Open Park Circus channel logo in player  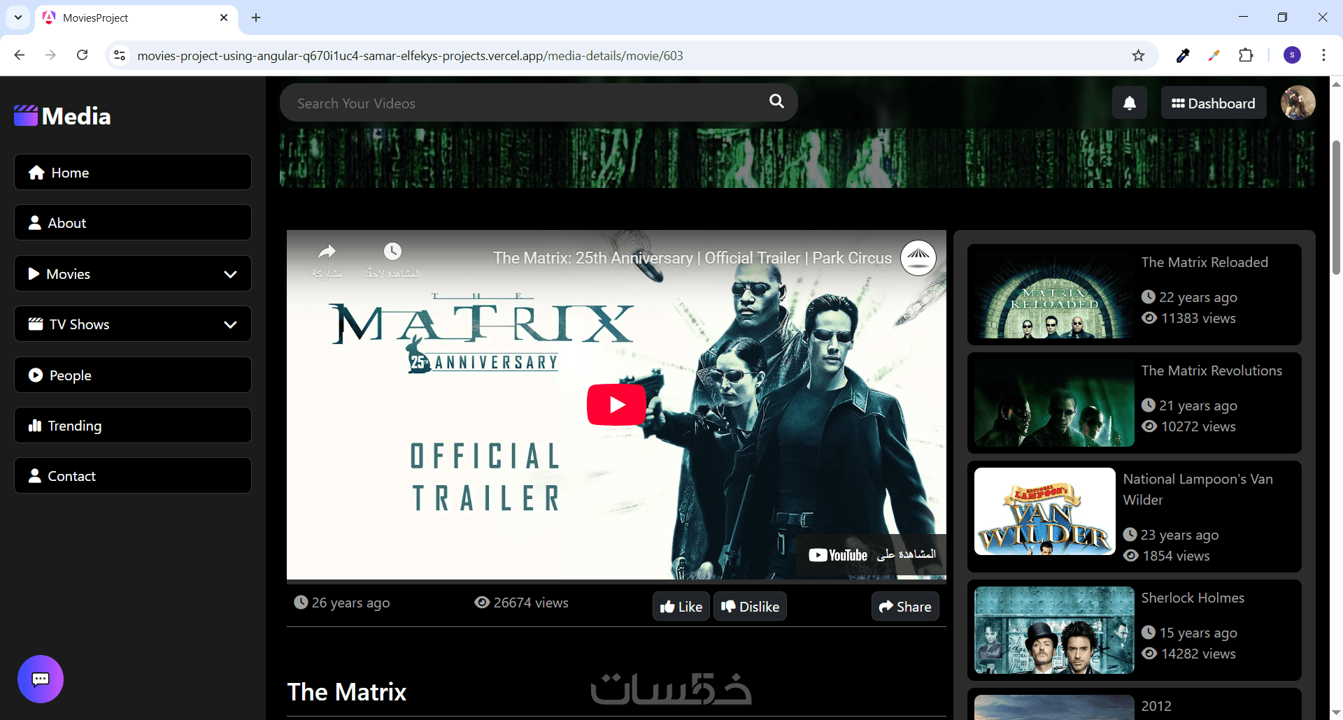(x=918, y=258)
